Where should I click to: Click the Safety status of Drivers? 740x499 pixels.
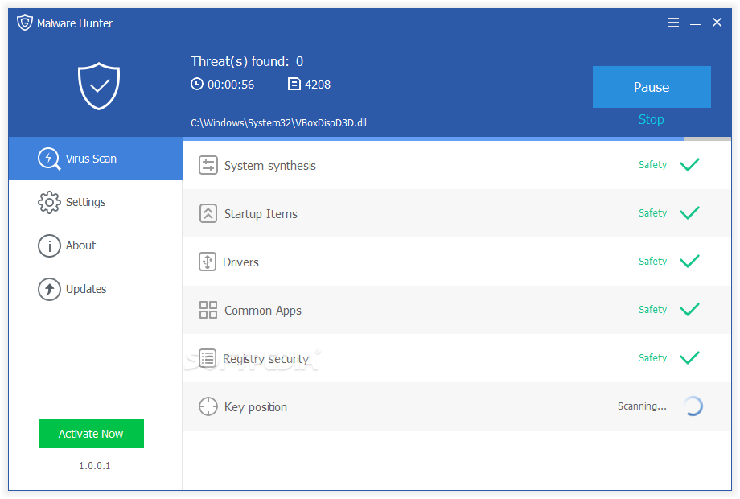pos(652,261)
